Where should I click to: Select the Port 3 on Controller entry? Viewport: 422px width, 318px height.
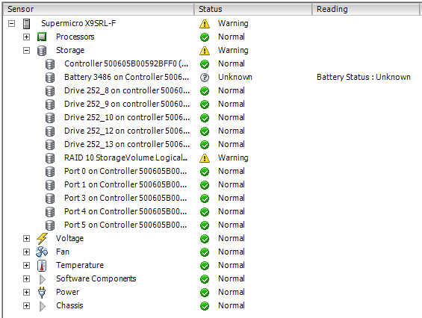125,199
